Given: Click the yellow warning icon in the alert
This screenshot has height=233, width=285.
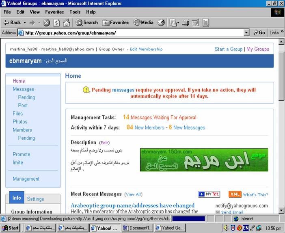Looking at the screenshot, I should (x=86, y=90).
